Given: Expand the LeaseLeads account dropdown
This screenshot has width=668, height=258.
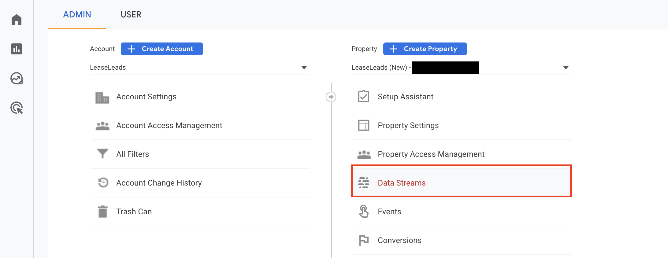Looking at the screenshot, I should [x=304, y=68].
